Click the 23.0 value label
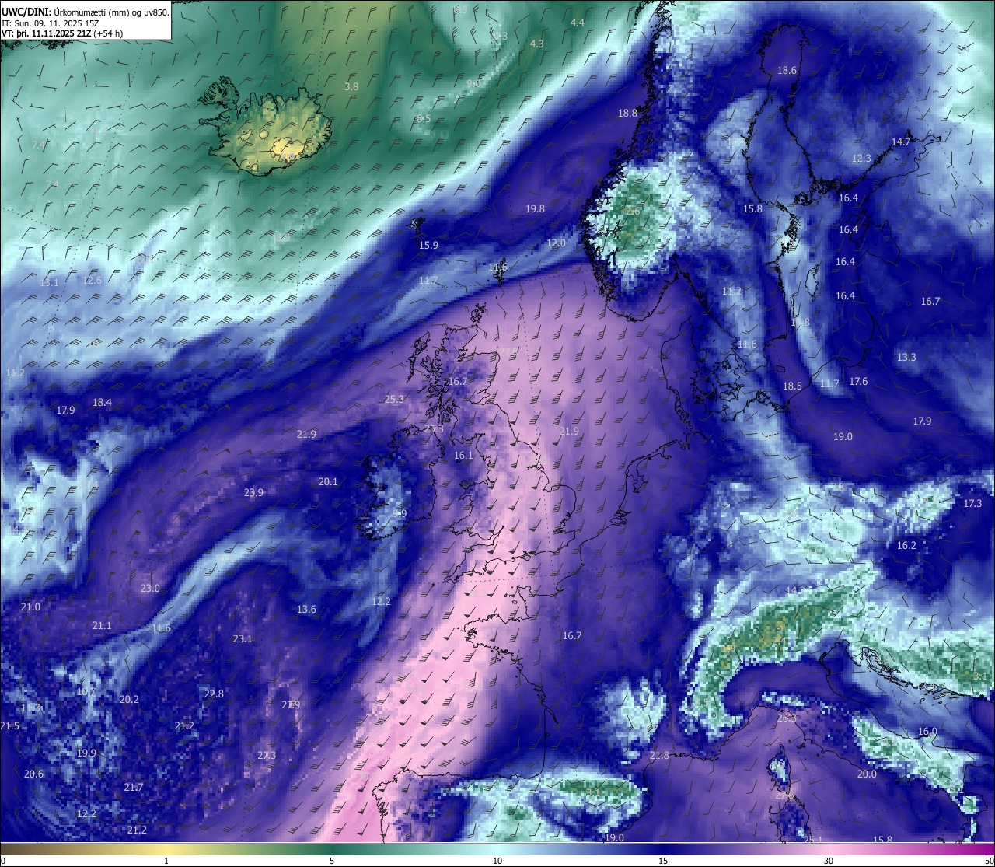The width and height of the screenshot is (995, 867). 150,589
